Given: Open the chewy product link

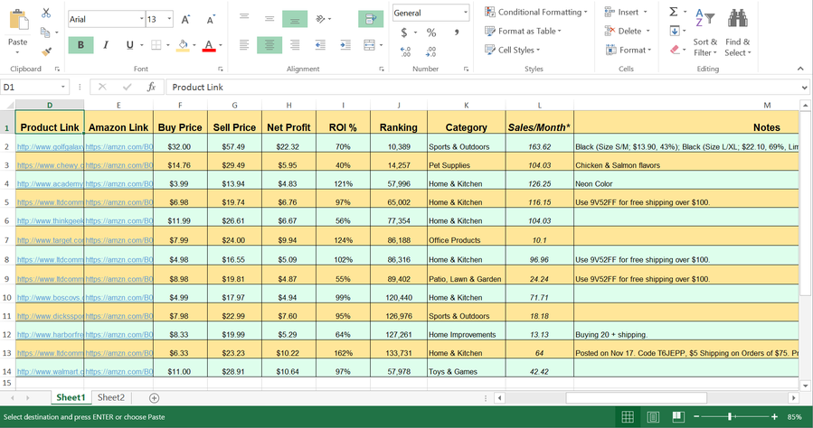Looking at the screenshot, I should point(50,165).
